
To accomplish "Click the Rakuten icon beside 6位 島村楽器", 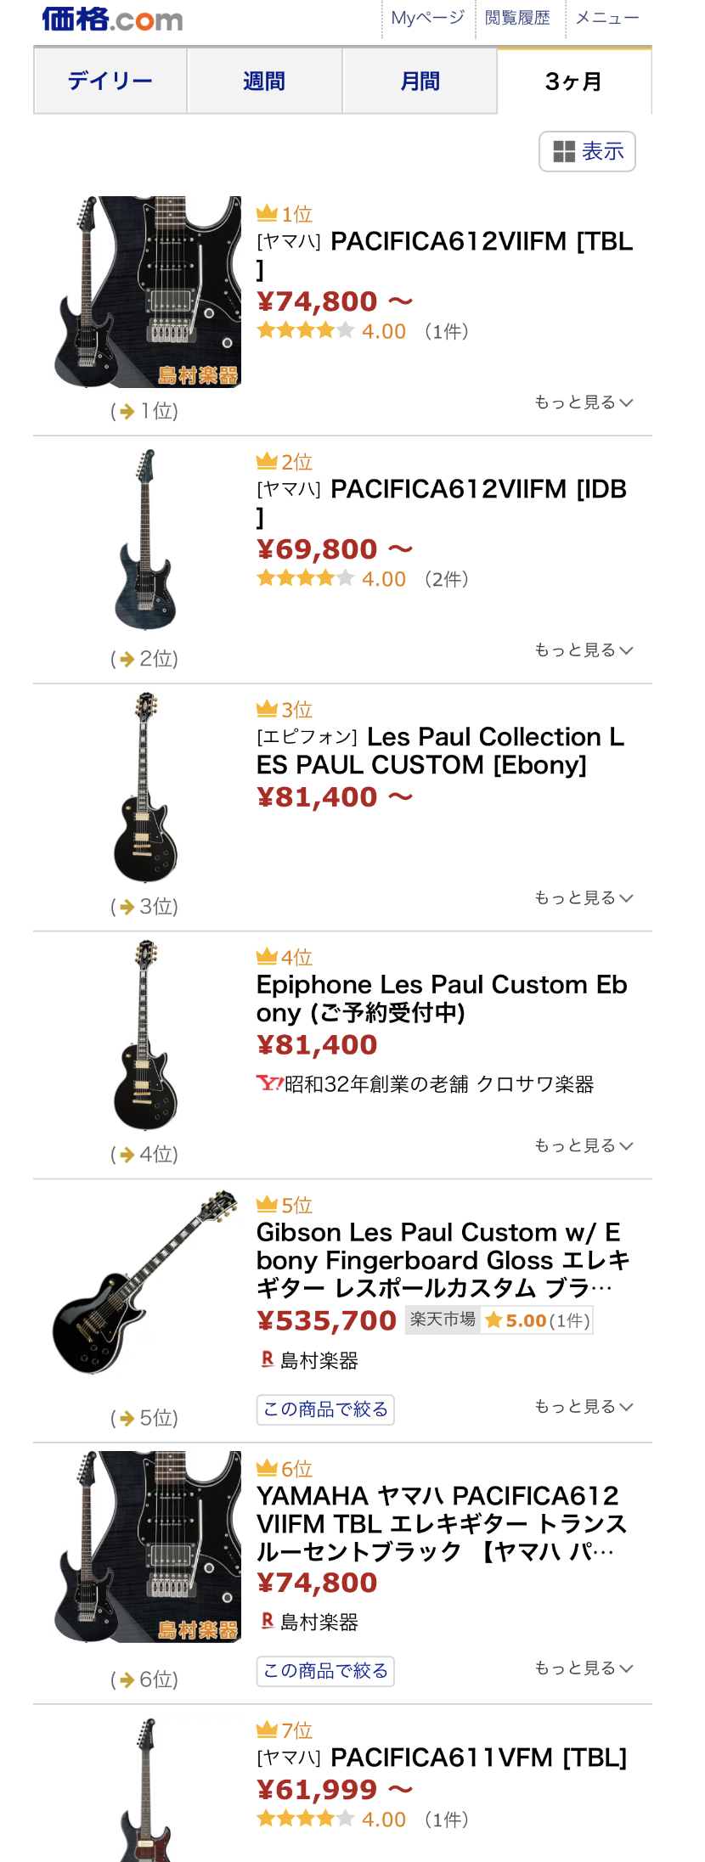I will (x=267, y=1621).
